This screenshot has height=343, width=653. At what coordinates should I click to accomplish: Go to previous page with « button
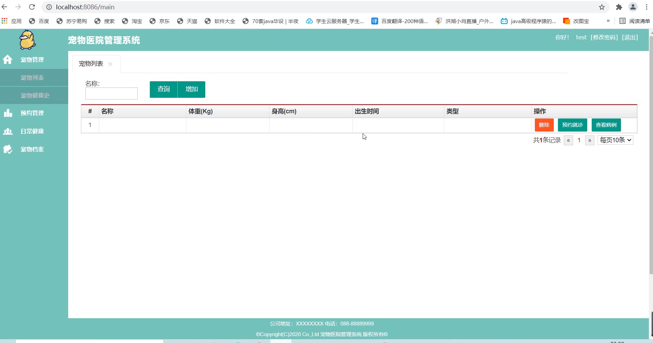point(568,140)
